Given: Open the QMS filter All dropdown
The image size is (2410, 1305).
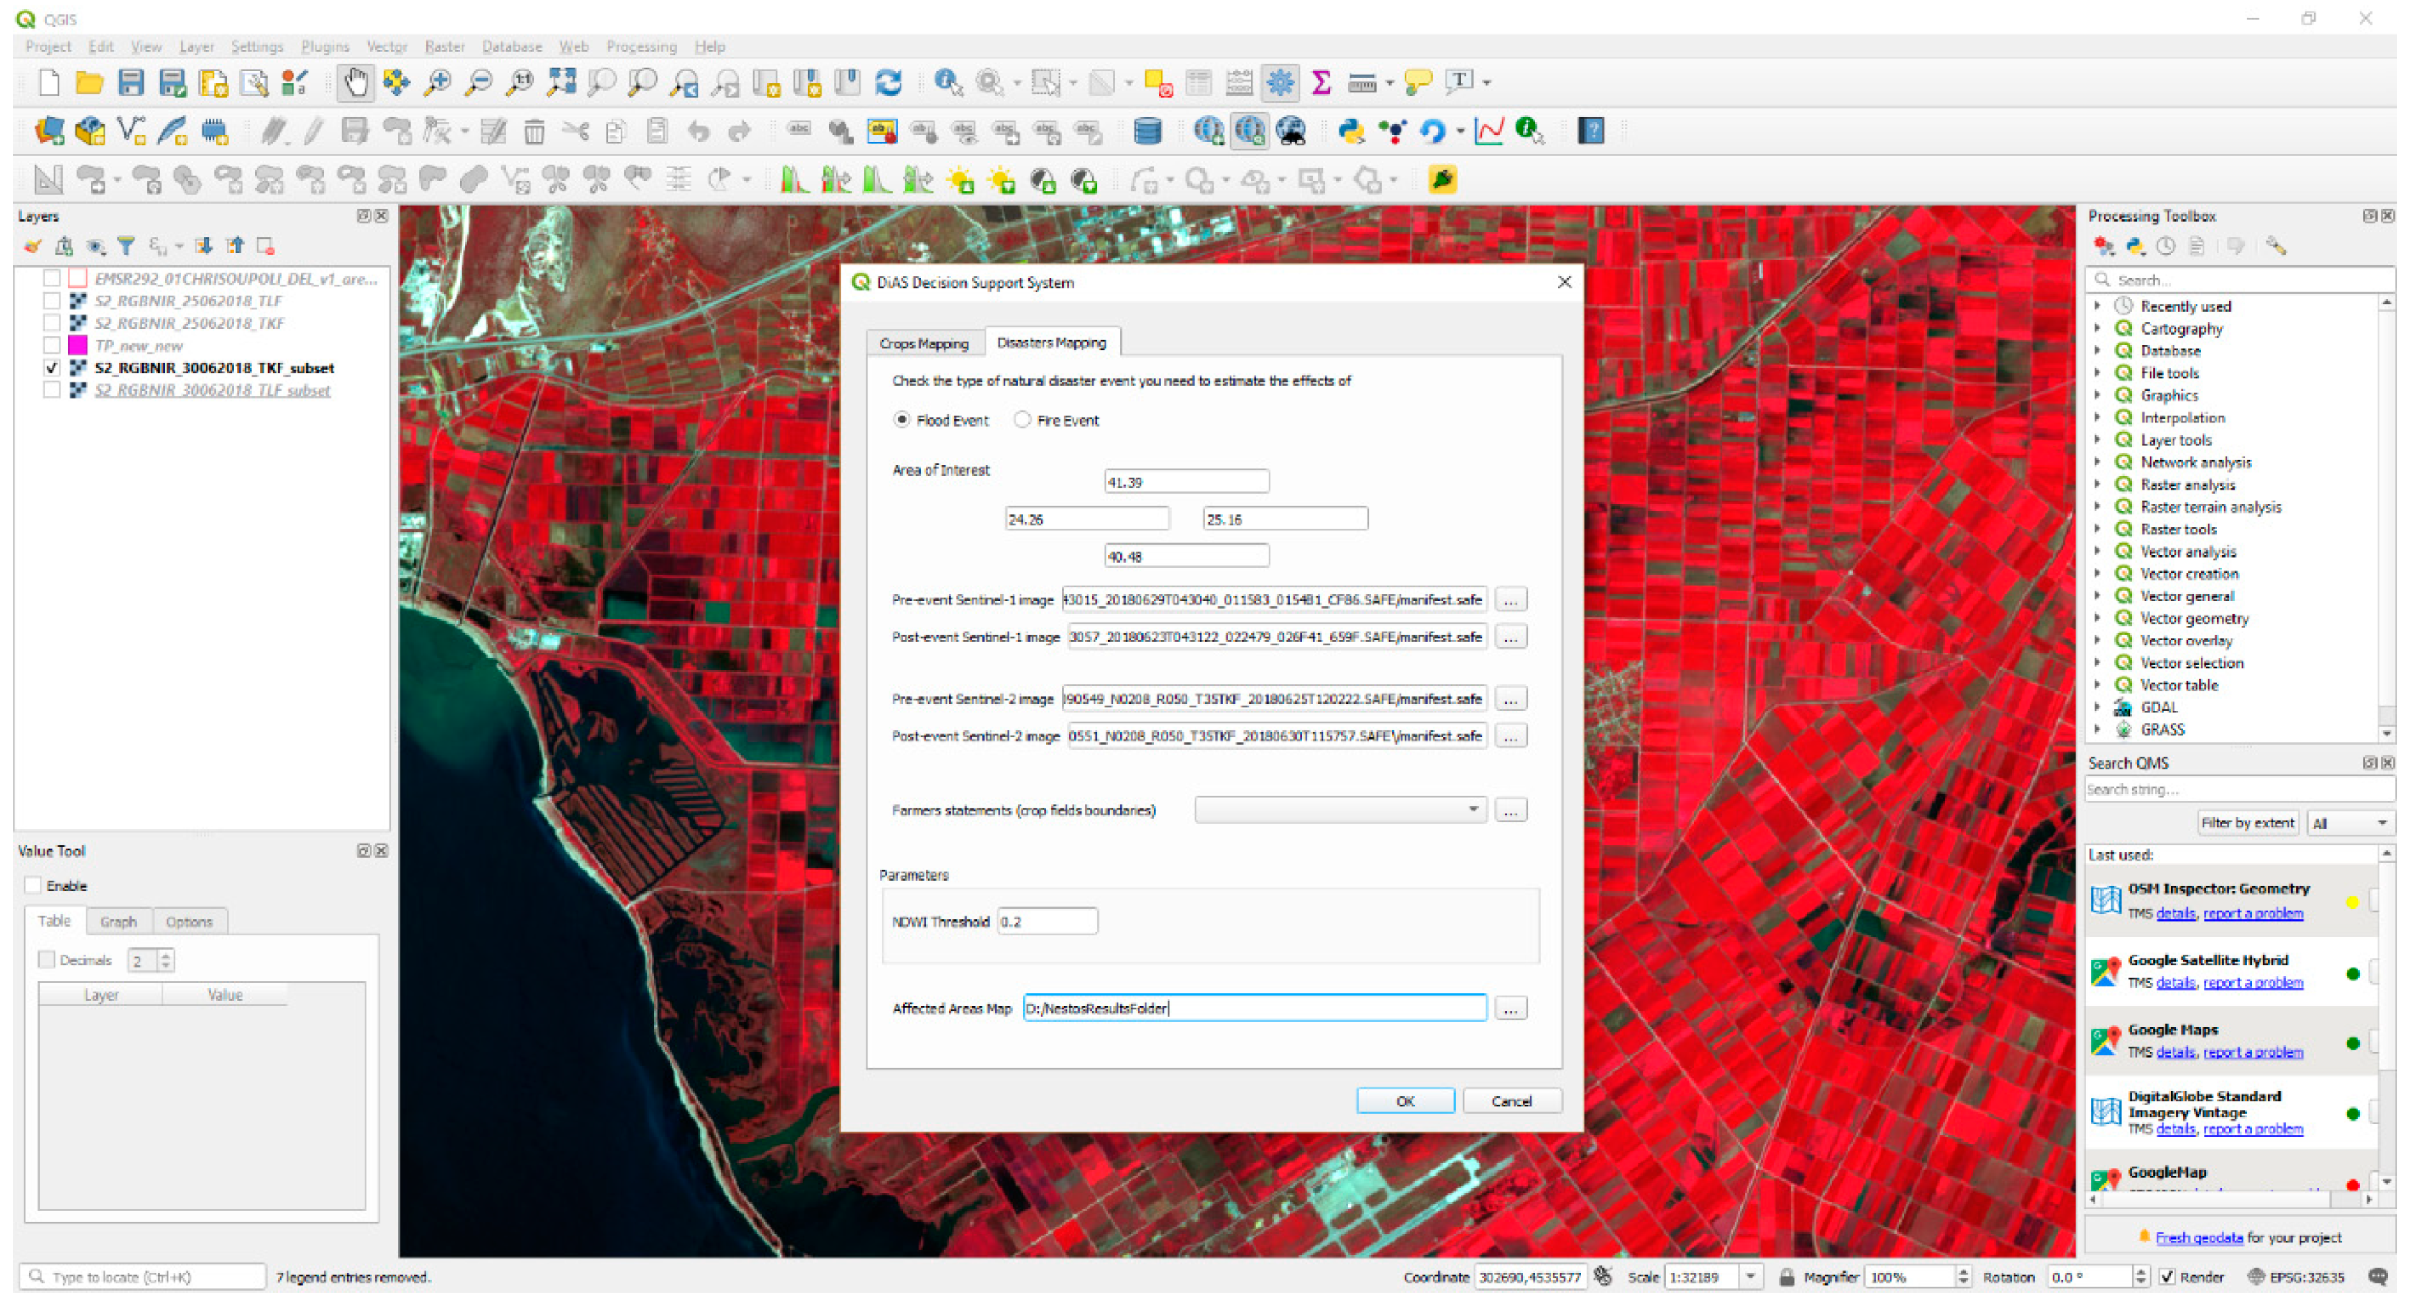Looking at the screenshot, I should click(x=2350, y=824).
